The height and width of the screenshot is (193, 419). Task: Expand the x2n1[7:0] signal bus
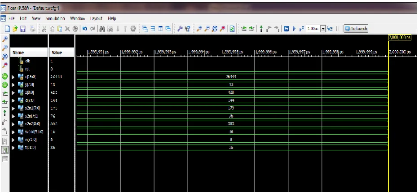pyautogui.click(x=13, y=108)
